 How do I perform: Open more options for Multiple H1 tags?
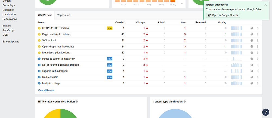pos(258,83)
